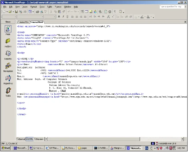This screenshot has width=190, height=152.
Task: Toggle the Folder List pane icon
Action: pyautogui.click(x=30, y=12)
